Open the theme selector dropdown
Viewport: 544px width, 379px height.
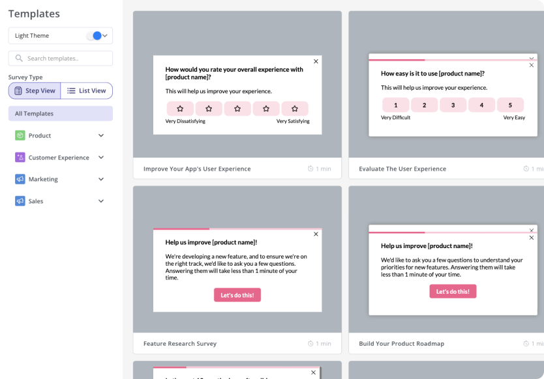pos(104,36)
